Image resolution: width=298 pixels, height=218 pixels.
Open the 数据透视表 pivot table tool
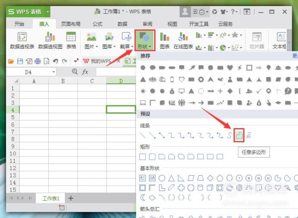(x=22, y=41)
